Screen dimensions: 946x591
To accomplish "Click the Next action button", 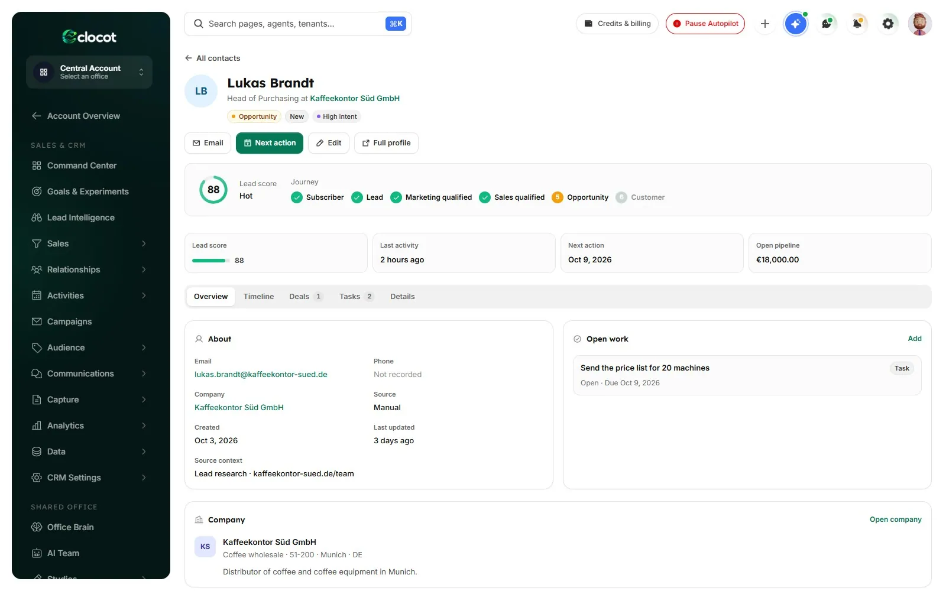I will tap(270, 143).
